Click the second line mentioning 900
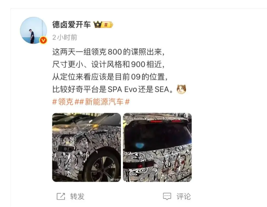 click(x=109, y=64)
